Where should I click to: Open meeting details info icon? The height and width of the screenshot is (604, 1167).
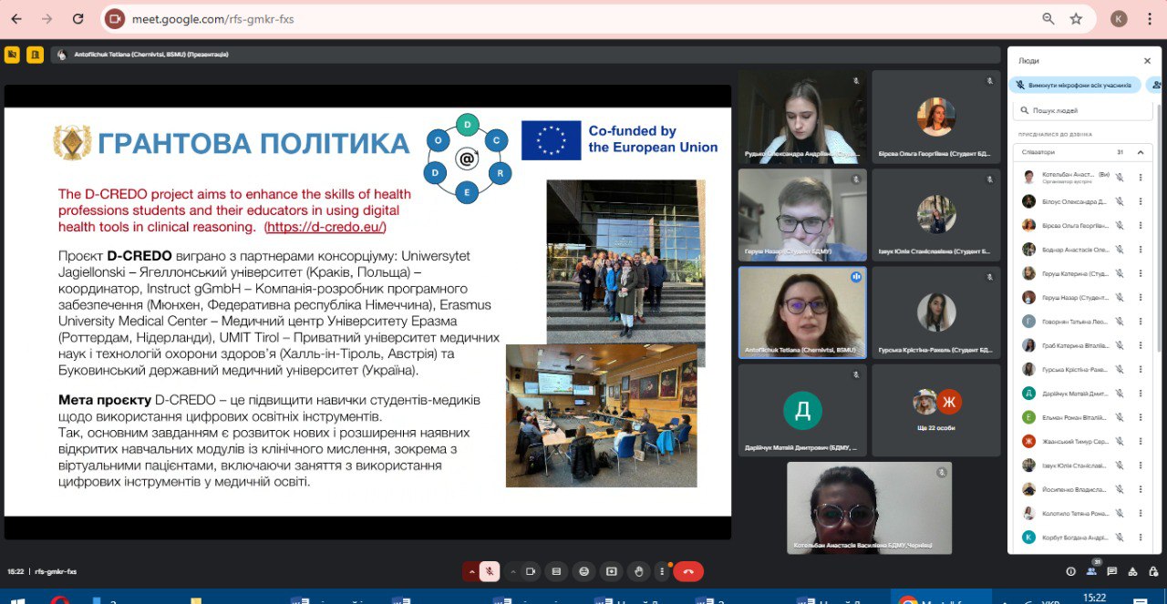pyautogui.click(x=1070, y=571)
